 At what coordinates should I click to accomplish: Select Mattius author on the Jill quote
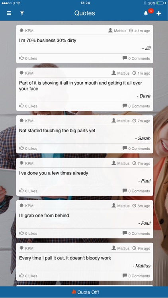point(120,31)
